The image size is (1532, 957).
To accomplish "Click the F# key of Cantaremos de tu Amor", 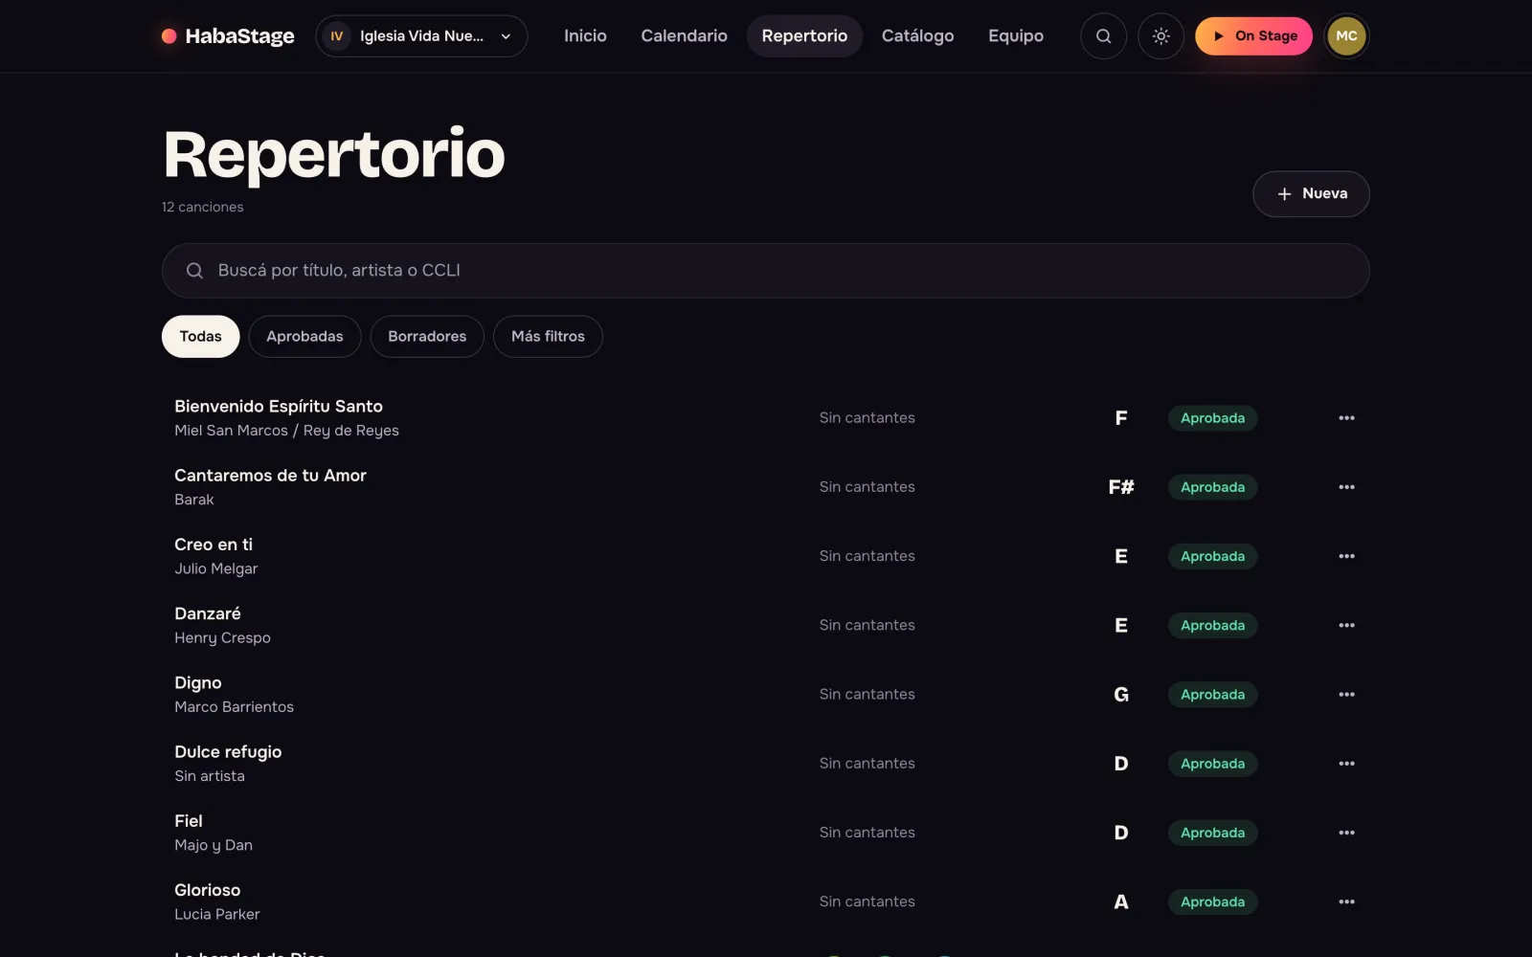I will (x=1121, y=487).
